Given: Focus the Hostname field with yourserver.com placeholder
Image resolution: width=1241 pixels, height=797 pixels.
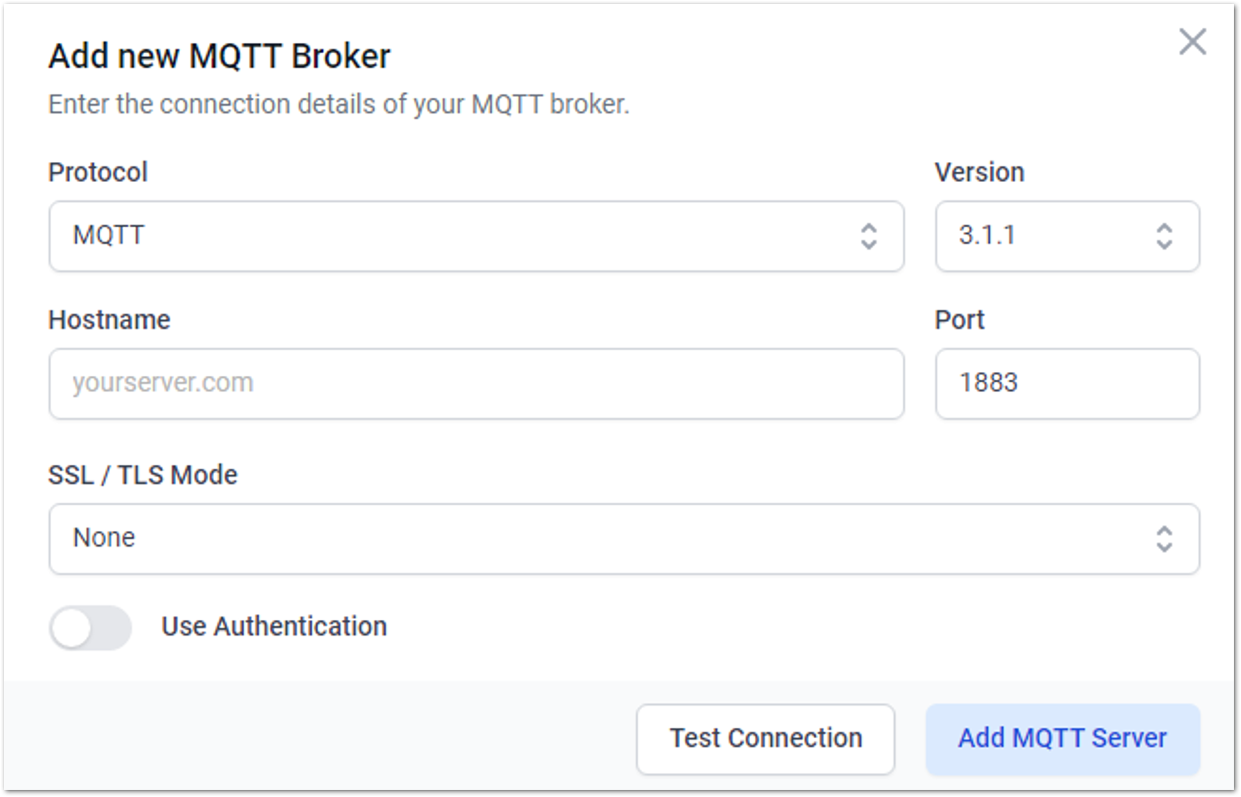Looking at the screenshot, I should (x=476, y=384).
